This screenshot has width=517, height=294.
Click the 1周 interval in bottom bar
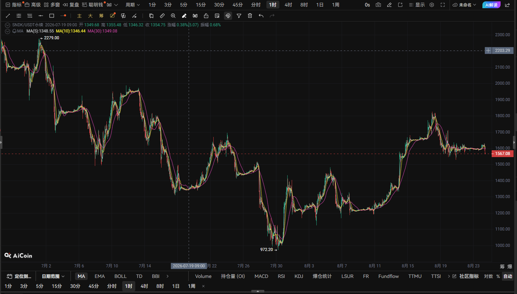pyautogui.click(x=192, y=286)
